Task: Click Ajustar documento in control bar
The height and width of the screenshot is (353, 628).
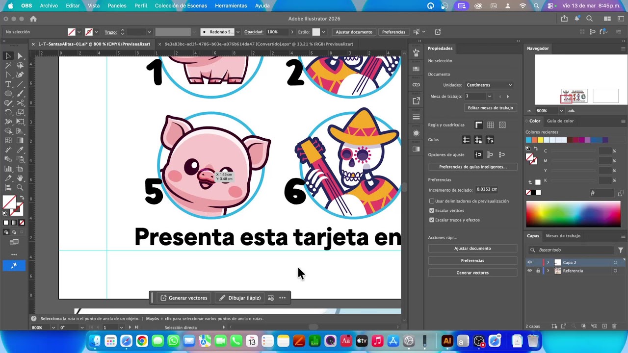Action: [x=354, y=32]
